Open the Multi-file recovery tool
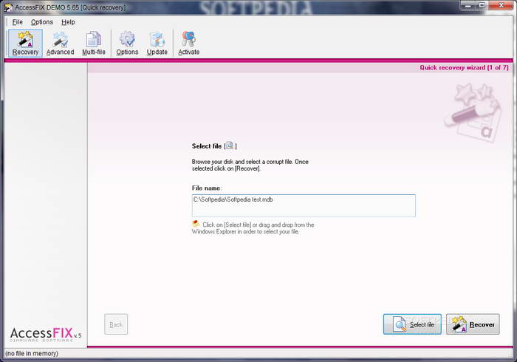 coord(94,43)
